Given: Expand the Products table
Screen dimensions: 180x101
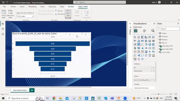Looking at the screenshot, I should [158, 36].
